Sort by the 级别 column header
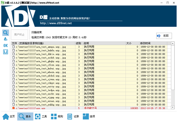 (x=79, y=43)
